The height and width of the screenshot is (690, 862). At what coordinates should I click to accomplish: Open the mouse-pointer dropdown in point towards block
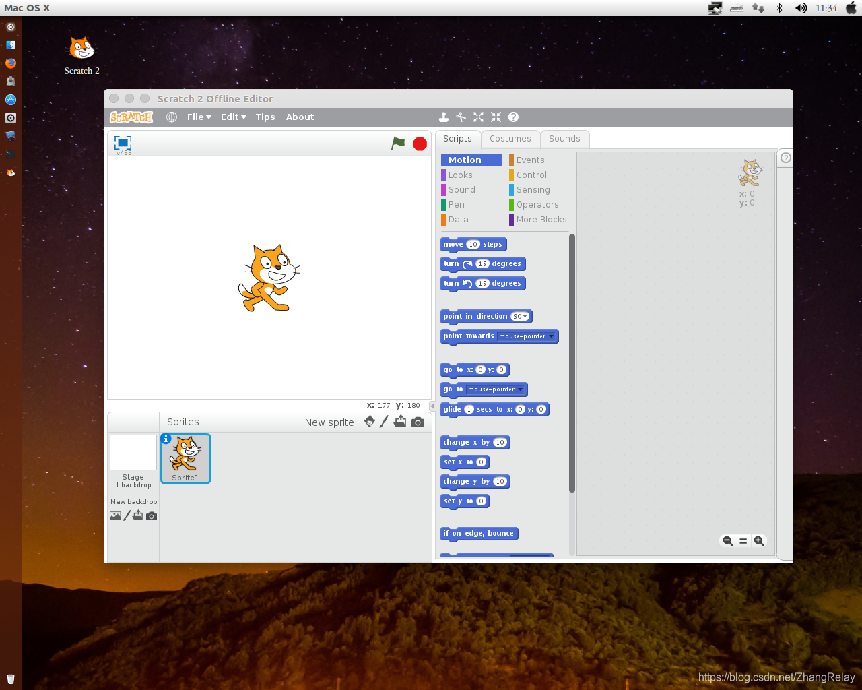[551, 336]
